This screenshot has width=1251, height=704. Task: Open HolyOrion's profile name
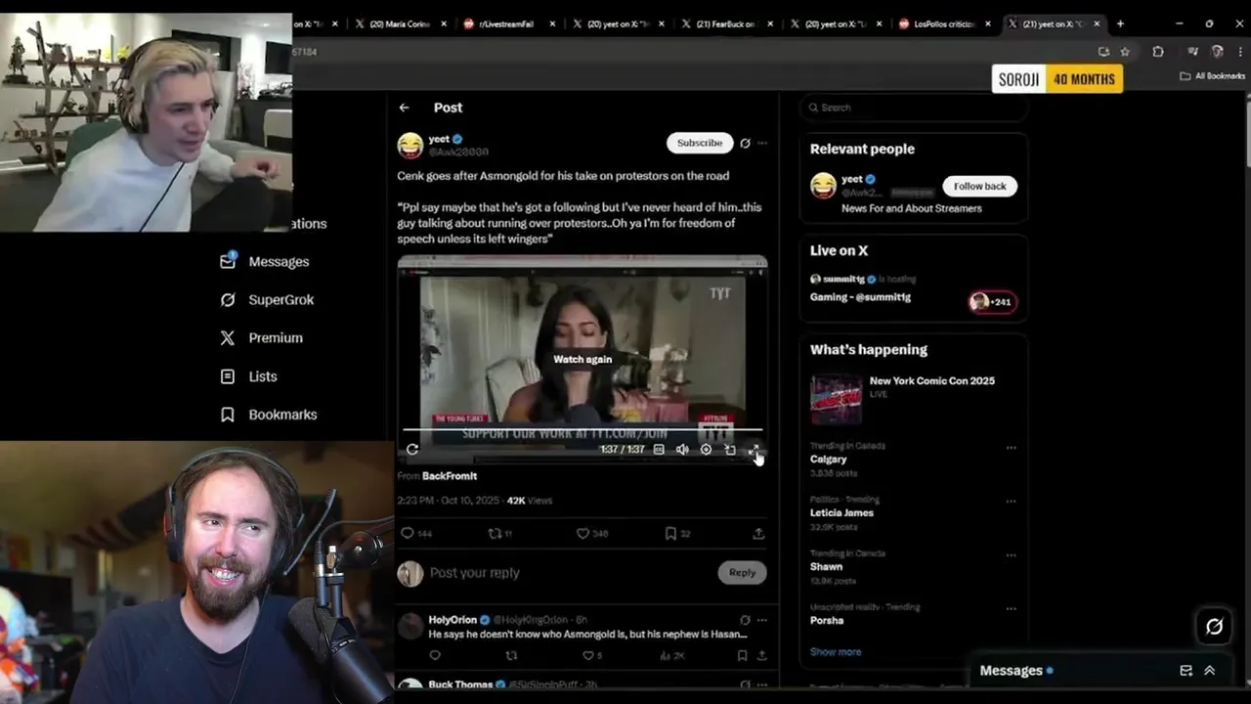tap(453, 620)
